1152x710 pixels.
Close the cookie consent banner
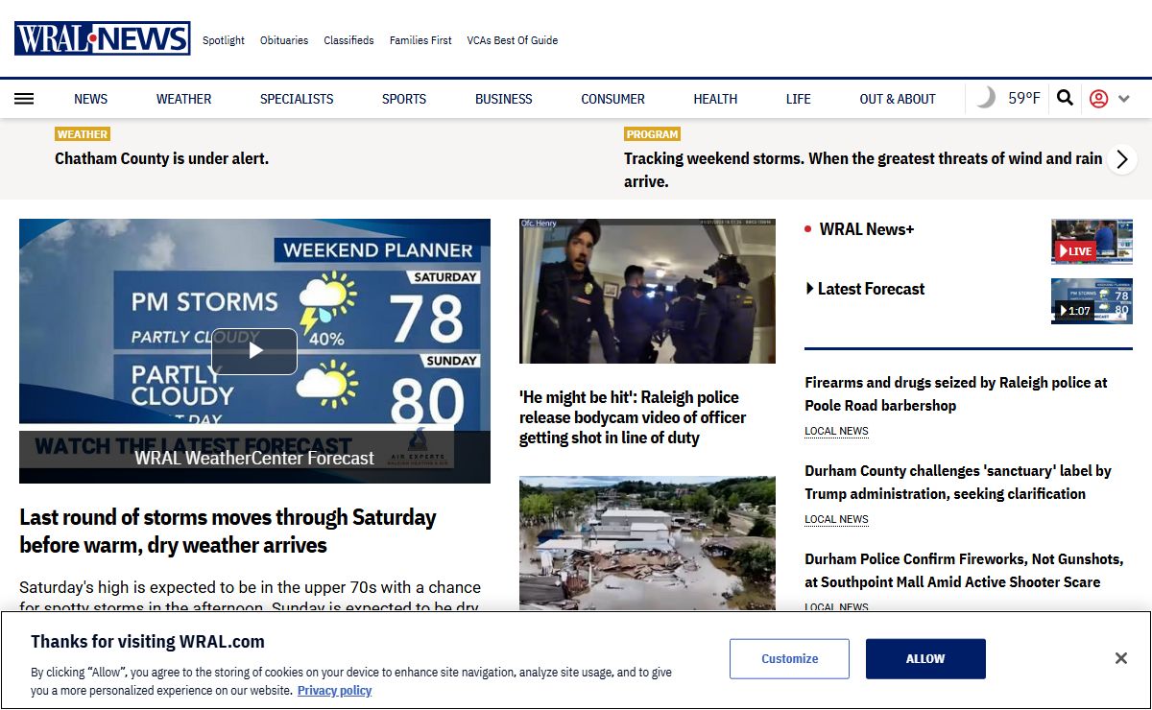point(1120,658)
